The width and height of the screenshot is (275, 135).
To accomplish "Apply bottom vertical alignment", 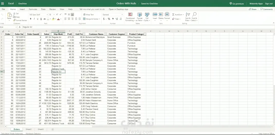I will click(72, 15).
